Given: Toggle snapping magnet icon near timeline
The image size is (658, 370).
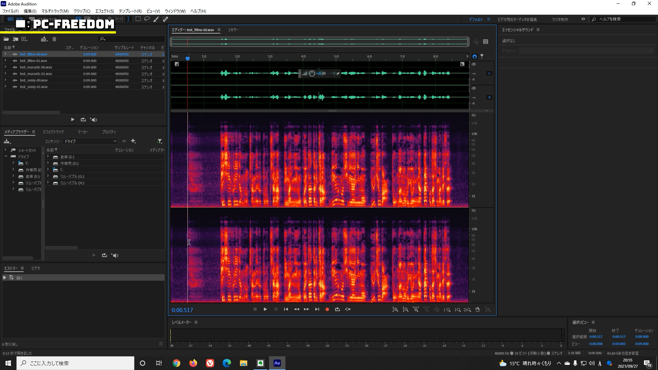Looking at the screenshot, I should click(x=474, y=57).
